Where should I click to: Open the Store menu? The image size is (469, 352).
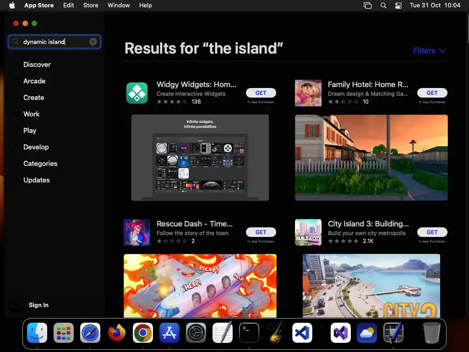pyautogui.click(x=91, y=5)
